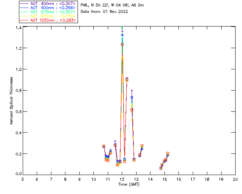
Task: Select the red square marker near 0.9
Action: (x=127, y=80)
